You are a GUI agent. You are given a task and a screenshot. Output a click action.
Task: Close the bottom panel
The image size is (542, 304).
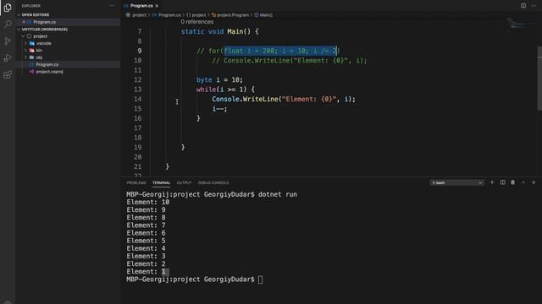[x=534, y=182]
